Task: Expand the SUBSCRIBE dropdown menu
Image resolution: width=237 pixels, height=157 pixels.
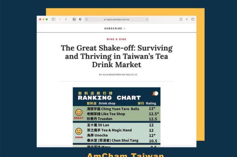Action: [115, 28]
